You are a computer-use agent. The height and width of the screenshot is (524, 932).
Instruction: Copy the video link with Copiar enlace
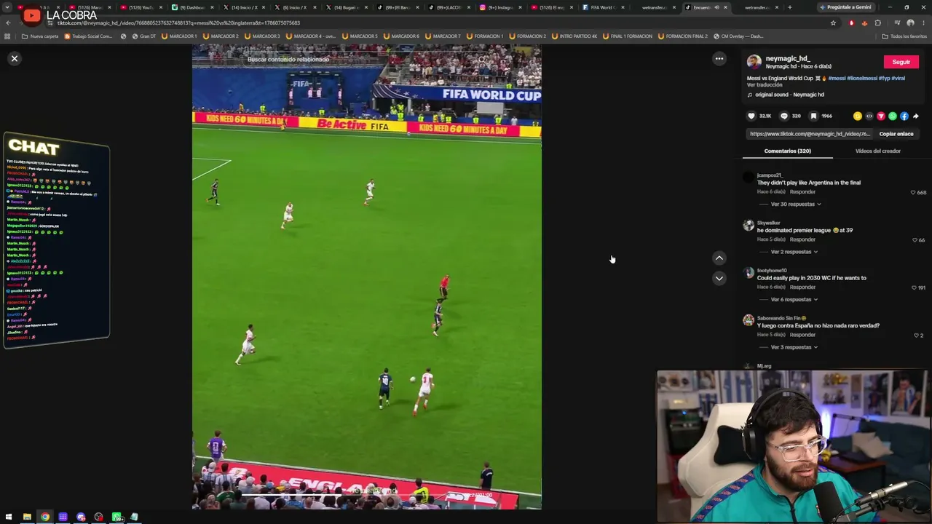[x=896, y=134]
